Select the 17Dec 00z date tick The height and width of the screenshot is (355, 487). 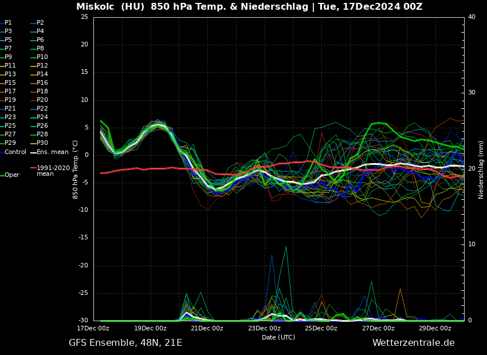pyautogui.click(x=93, y=329)
